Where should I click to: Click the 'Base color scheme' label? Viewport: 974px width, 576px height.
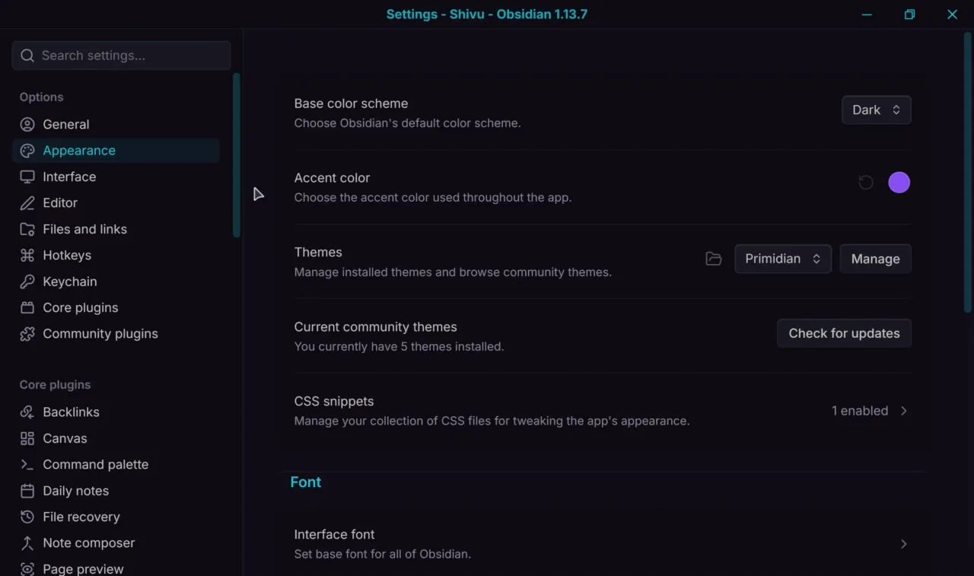pyautogui.click(x=352, y=103)
